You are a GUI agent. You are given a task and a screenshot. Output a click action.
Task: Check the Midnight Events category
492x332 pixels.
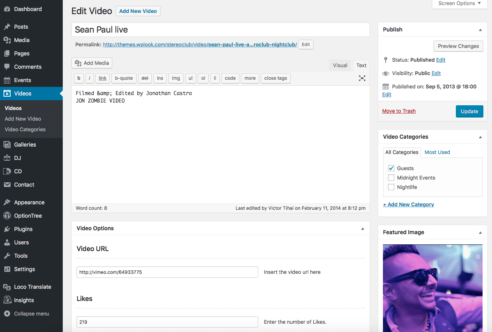pos(391,178)
